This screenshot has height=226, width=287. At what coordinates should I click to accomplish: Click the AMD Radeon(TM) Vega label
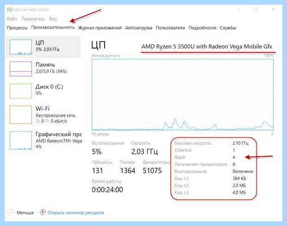coord(59,141)
